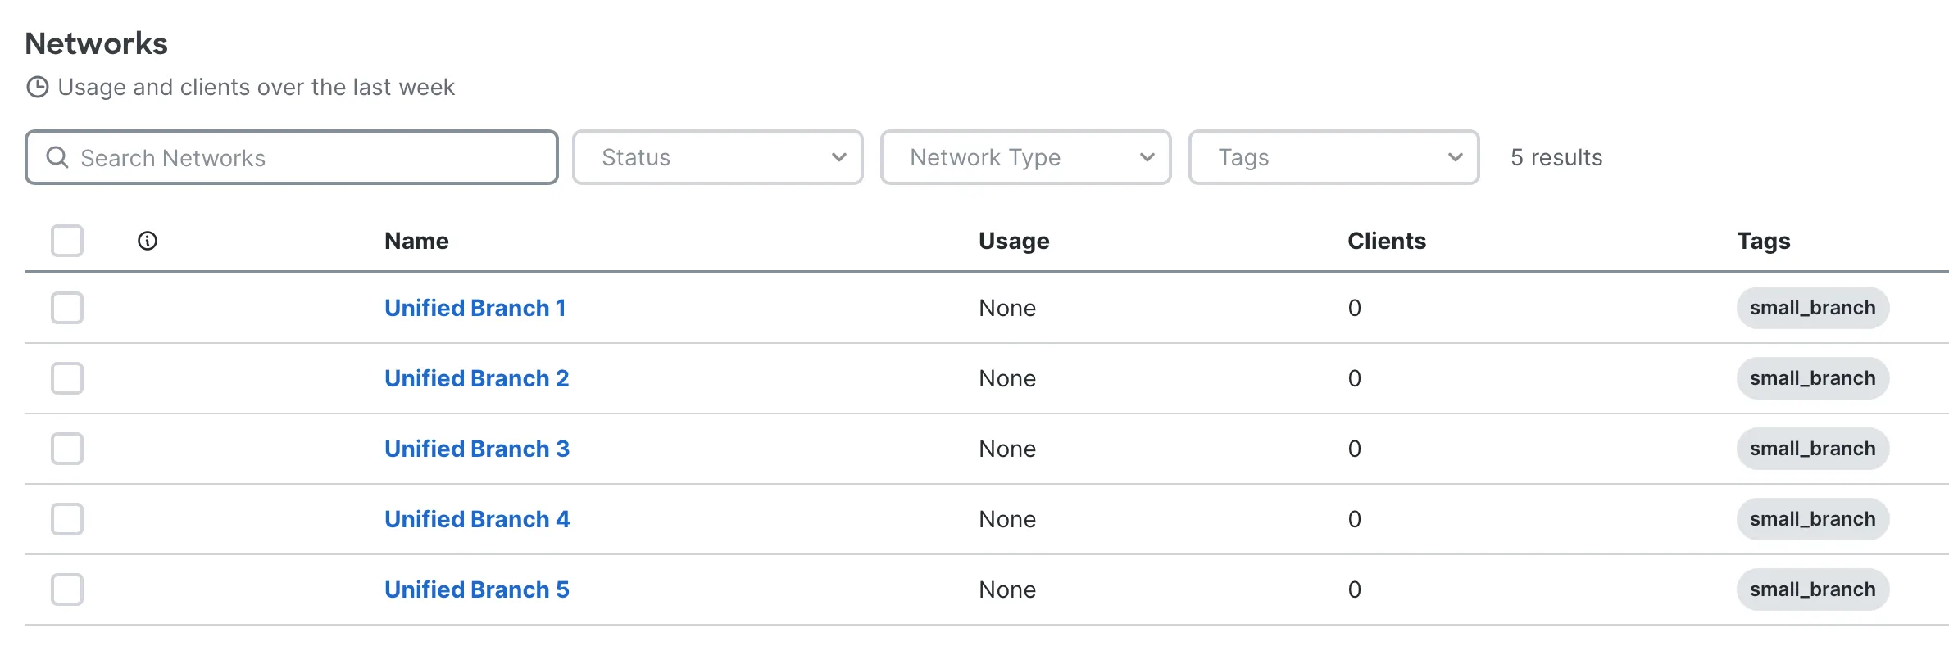The image size is (1949, 655).
Task: Open the Status filter dropdown
Action: 717,157
